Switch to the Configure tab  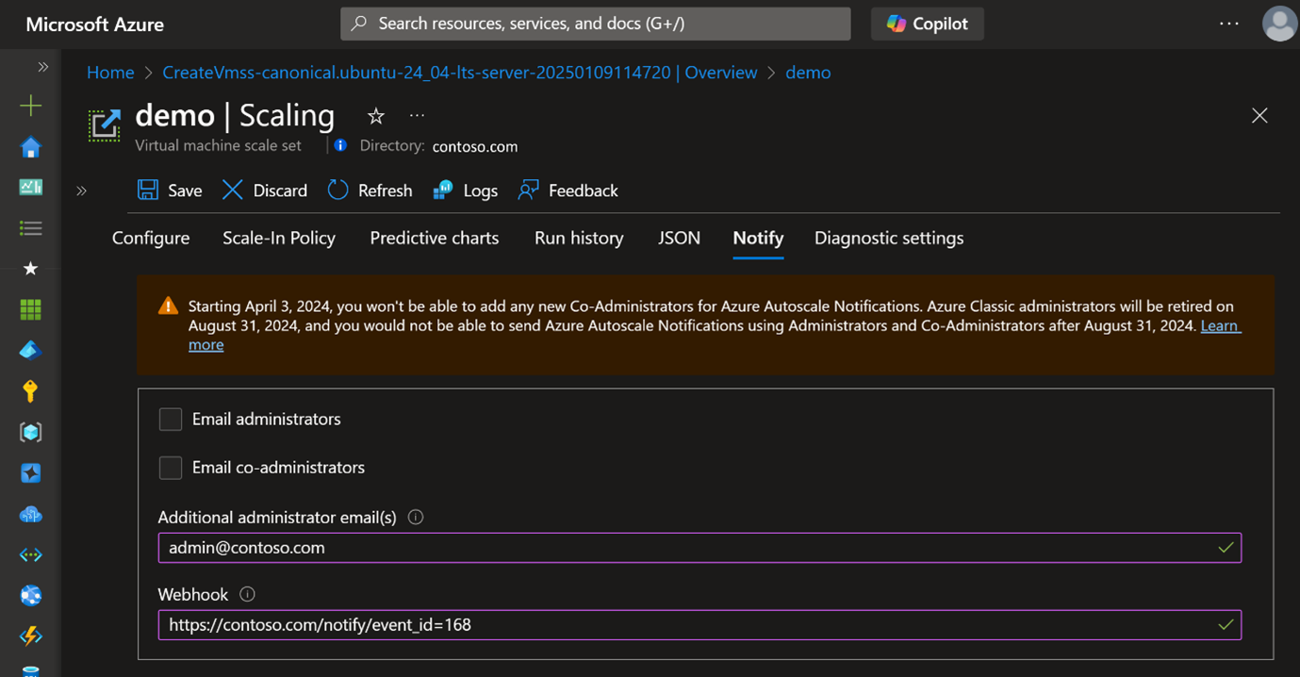pyautogui.click(x=151, y=239)
